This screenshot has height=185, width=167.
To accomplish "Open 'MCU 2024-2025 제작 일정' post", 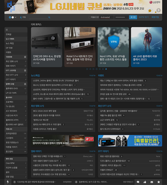I will (x=45, y=111).
